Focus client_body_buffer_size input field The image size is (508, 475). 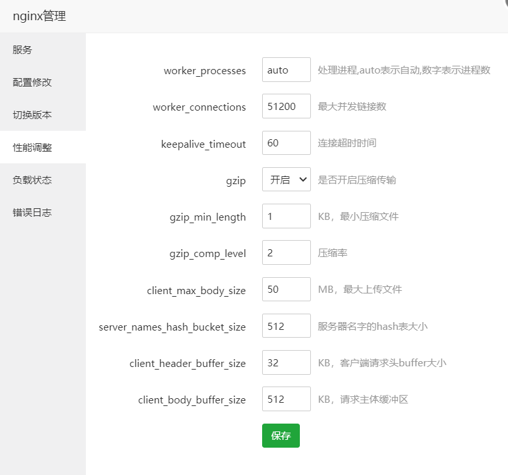point(286,399)
